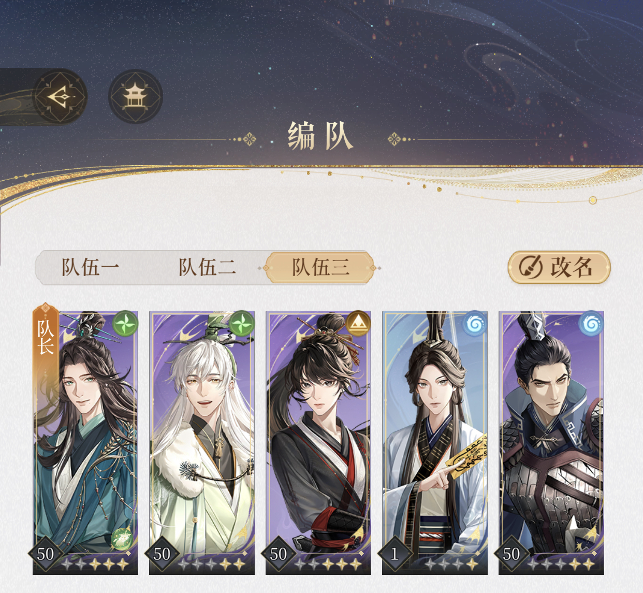643x593 pixels.
Task: Click the blue swirl icon on armored character
Action: click(x=591, y=324)
